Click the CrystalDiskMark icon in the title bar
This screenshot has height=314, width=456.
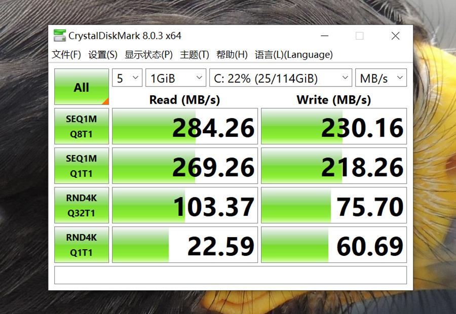pyautogui.click(x=60, y=35)
